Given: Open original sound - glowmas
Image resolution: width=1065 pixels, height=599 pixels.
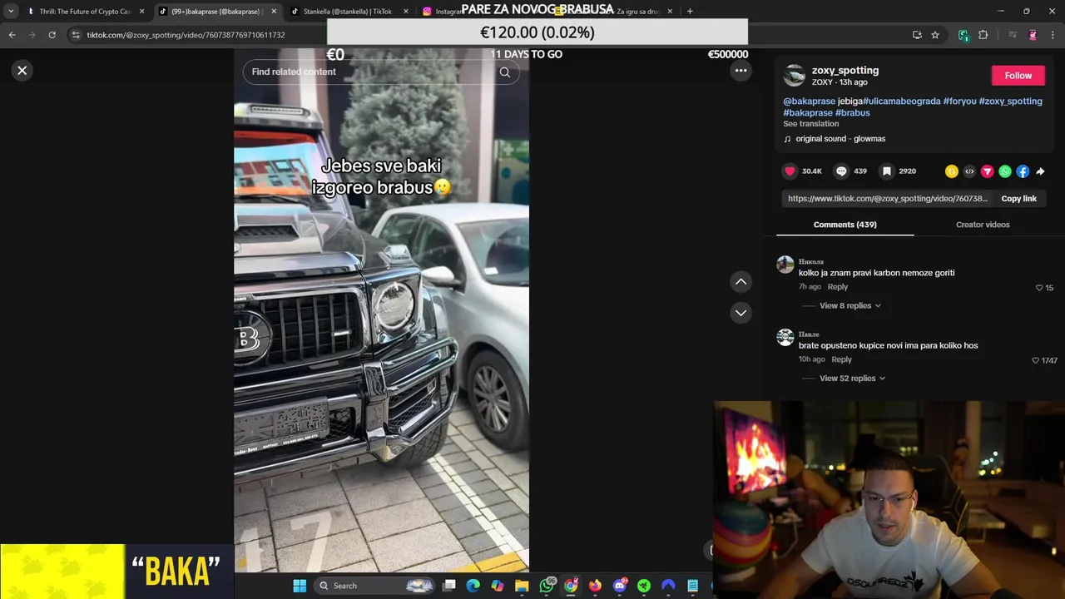Looking at the screenshot, I should click(x=840, y=139).
